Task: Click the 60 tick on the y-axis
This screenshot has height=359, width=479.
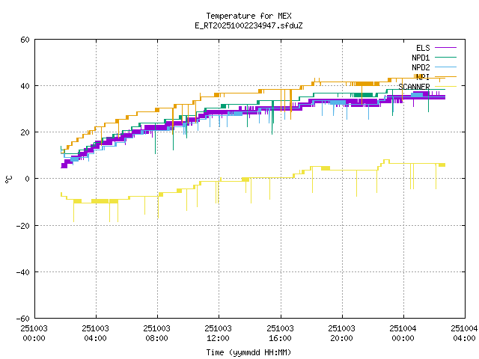Action: (25, 40)
